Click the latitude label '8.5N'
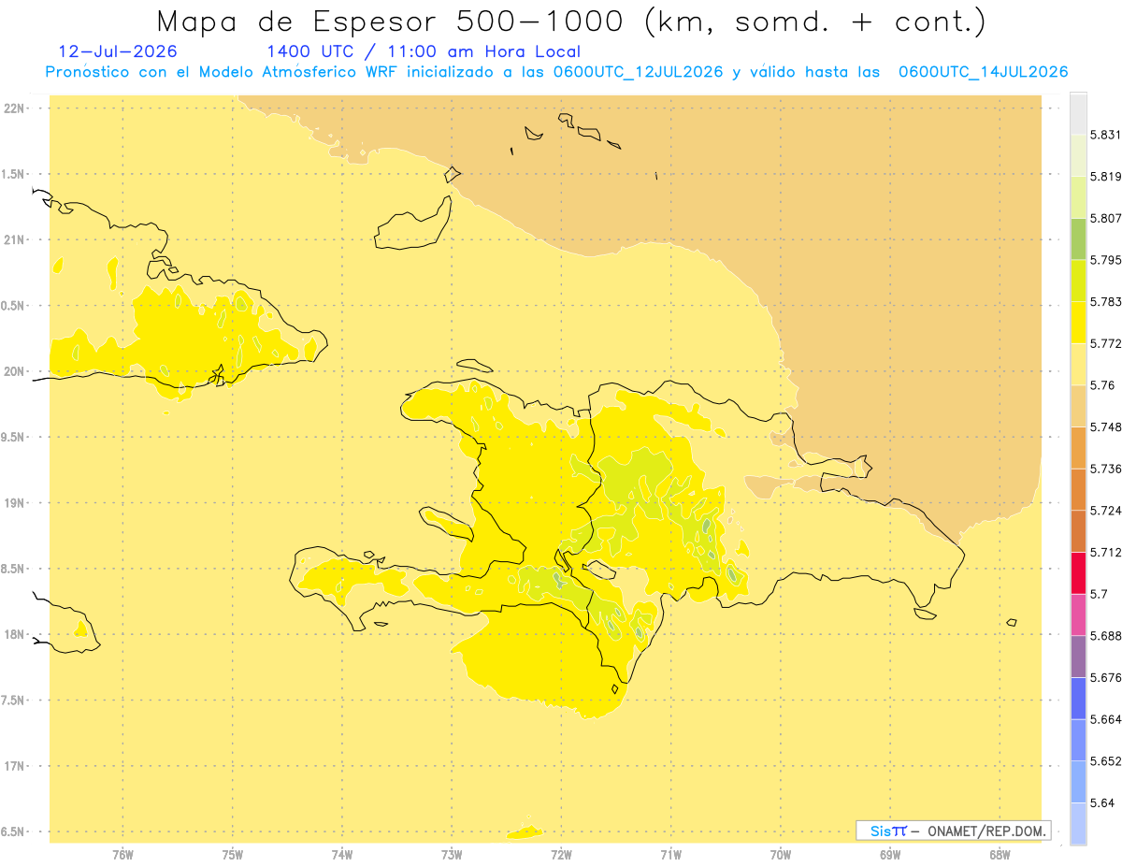1122x867 pixels. pos(13,569)
